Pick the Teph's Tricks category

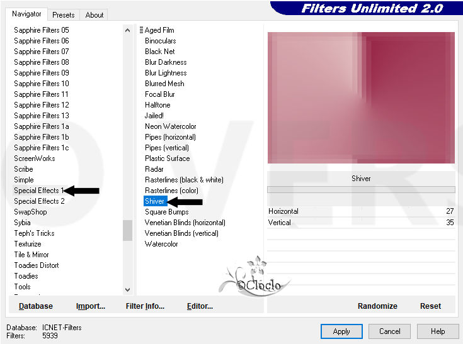[34, 233]
